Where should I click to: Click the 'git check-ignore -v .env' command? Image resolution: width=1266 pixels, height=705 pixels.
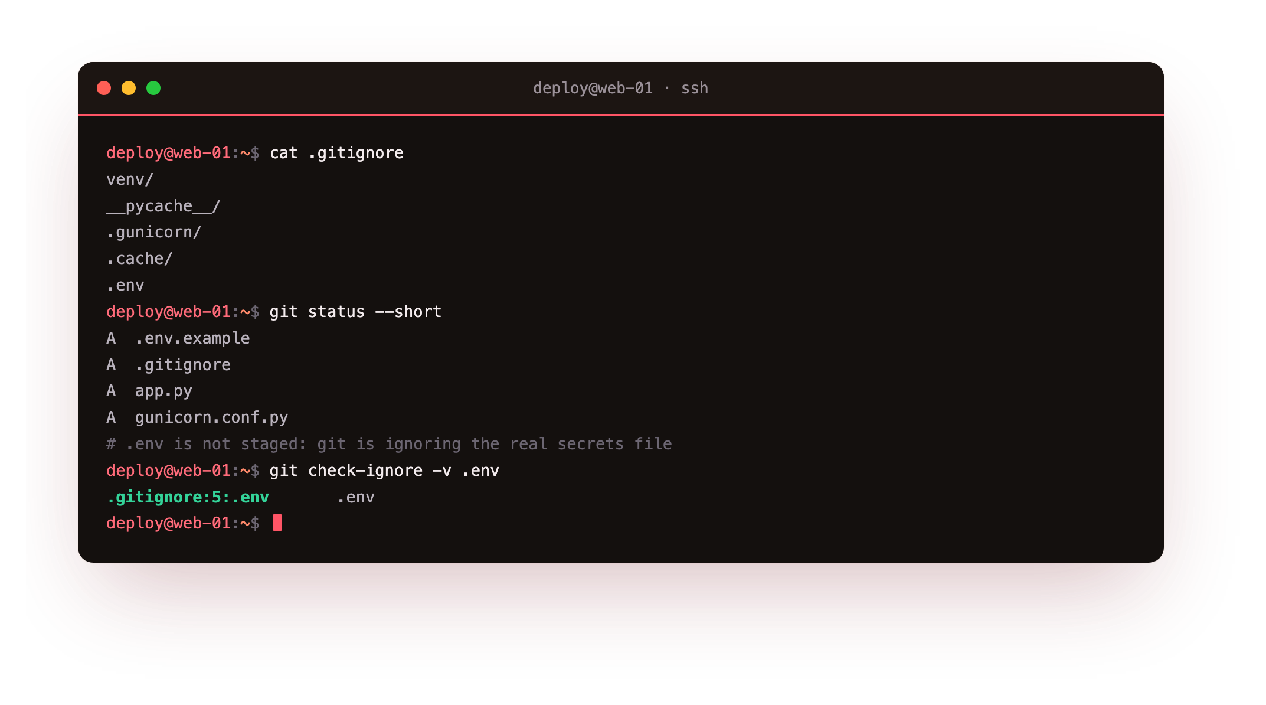pyautogui.click(x=384, y=471)
